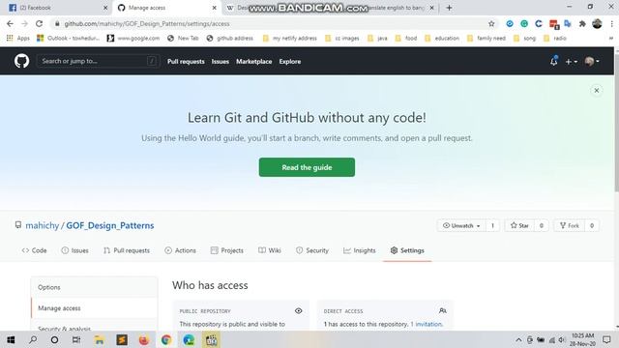Open the system tray volume icon
This screenshot has width=619, height=348.
point(562,340)
